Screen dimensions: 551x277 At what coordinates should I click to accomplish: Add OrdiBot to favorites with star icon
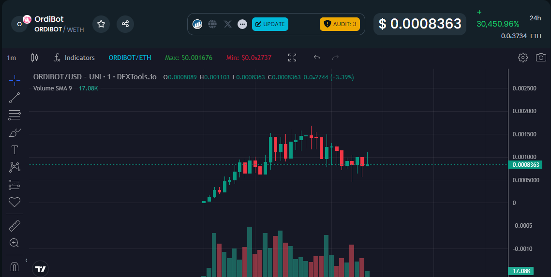pos(101,24)
